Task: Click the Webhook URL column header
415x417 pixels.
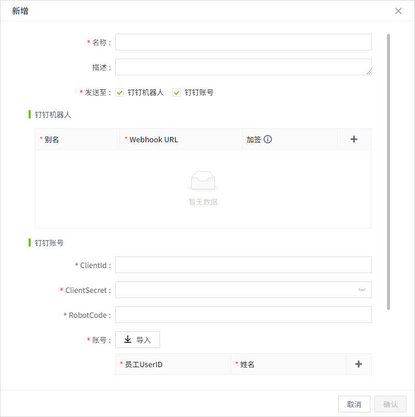Action: click(154, 140)
